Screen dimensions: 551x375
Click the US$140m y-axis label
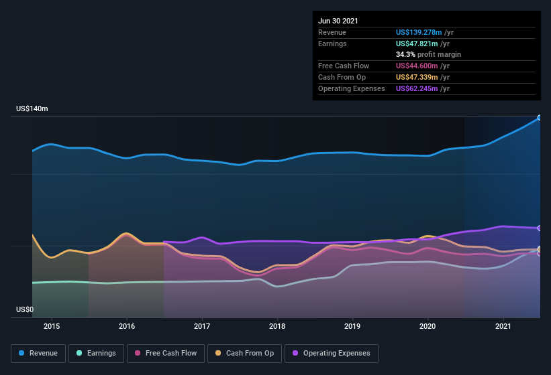pyautogui.click(x=32, y=108)
